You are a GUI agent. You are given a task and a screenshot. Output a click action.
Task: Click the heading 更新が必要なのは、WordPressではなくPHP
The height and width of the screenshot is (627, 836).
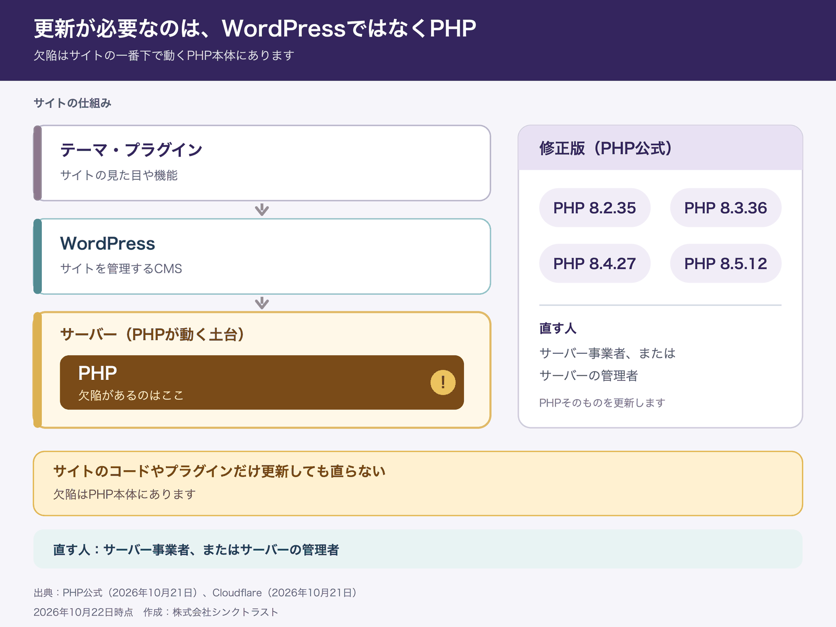click(x=255, y=28)
